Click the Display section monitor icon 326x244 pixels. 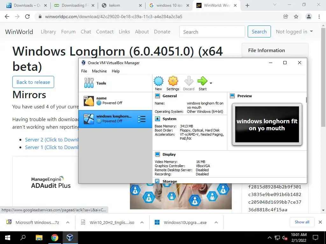pyautogui.click(x=158, y=154)
